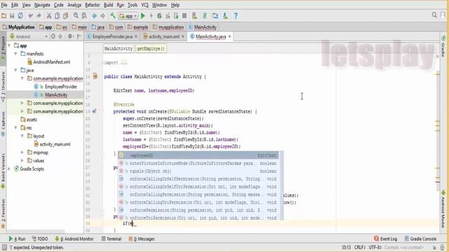Open the app run configuration dropdown
The width and height of the screenshot is (449, 252).
[x=128, y=16]
